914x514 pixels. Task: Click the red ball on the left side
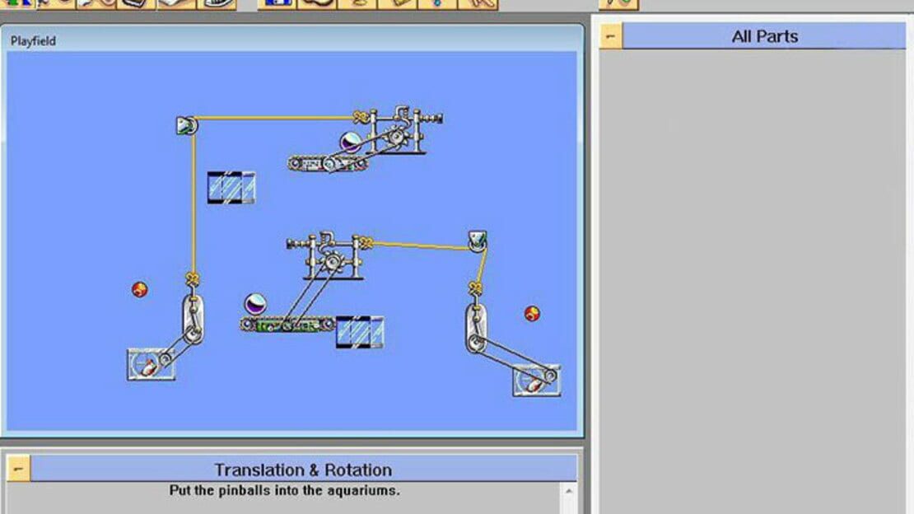(x=139, y=289)
